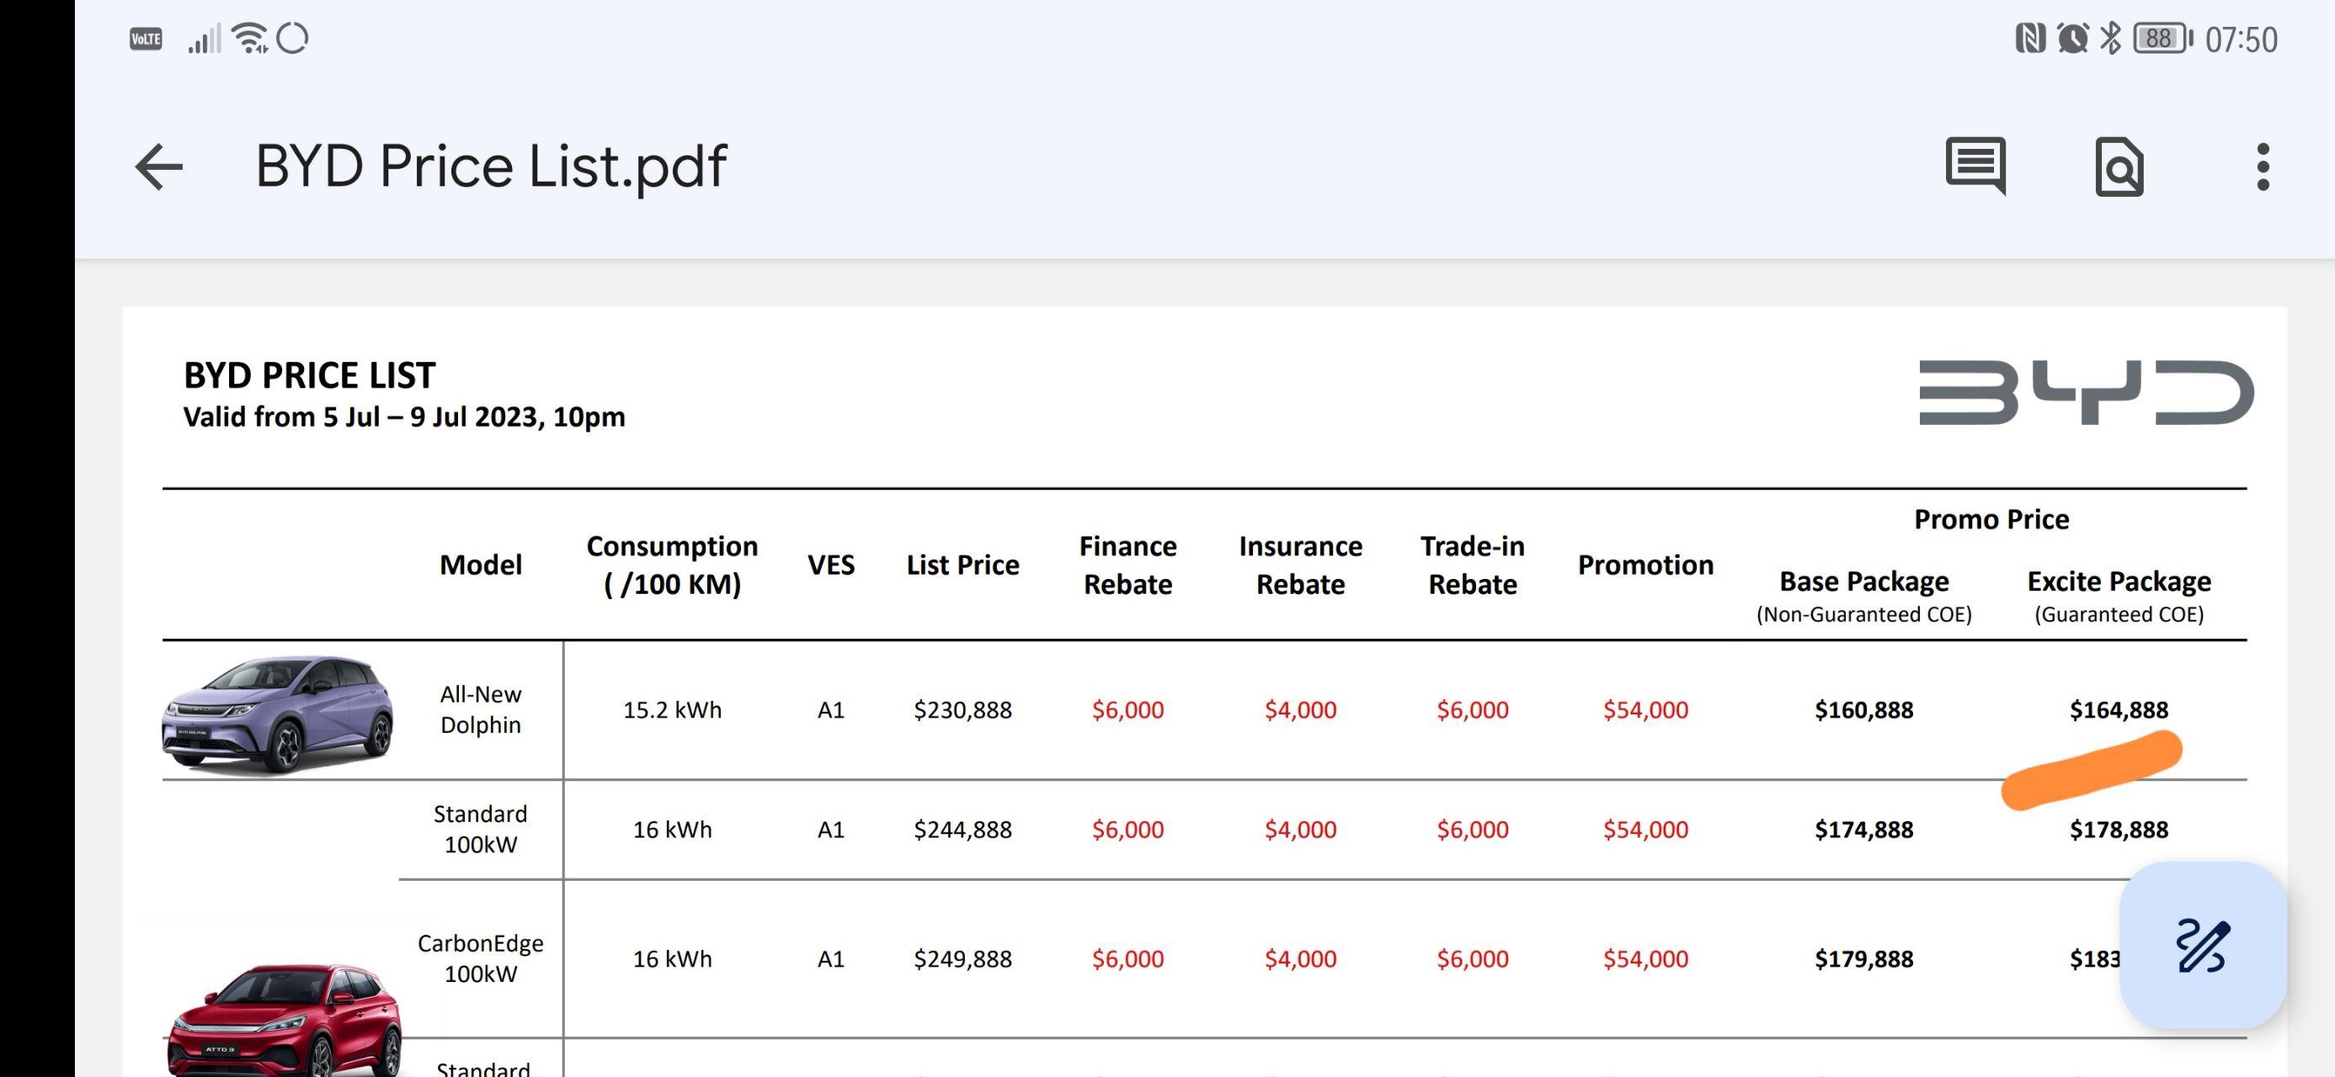The width and height of the screenshot is (2335, 1077).
Task: Tap the 'Promo Price' header
Action: coord(1991,519)
